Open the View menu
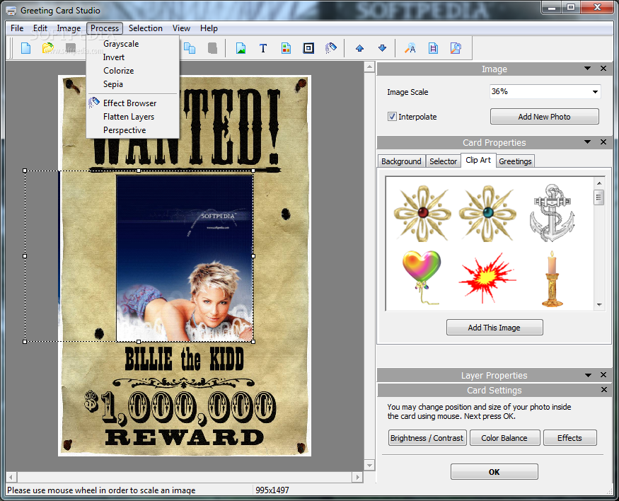This screenshot has width=619, height=501. pos(181,28)
